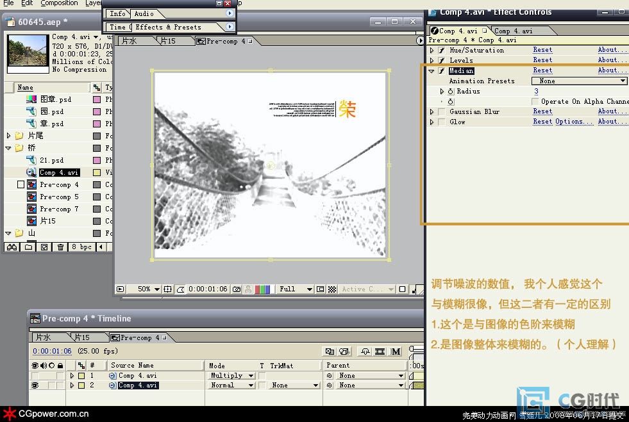Take a snapshot with the camera icon
Image resolution: width=629 pixels, height=422 pixels.
point(237,289)
